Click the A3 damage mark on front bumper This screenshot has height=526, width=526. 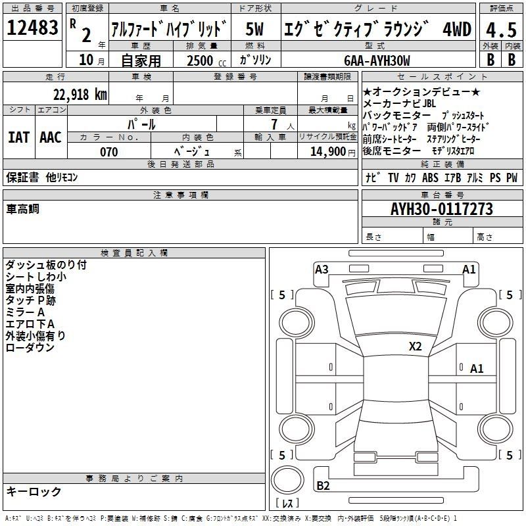(x=322, y=270)
